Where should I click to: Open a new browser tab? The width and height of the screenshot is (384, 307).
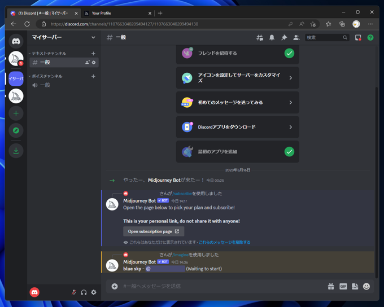[160, 13]
